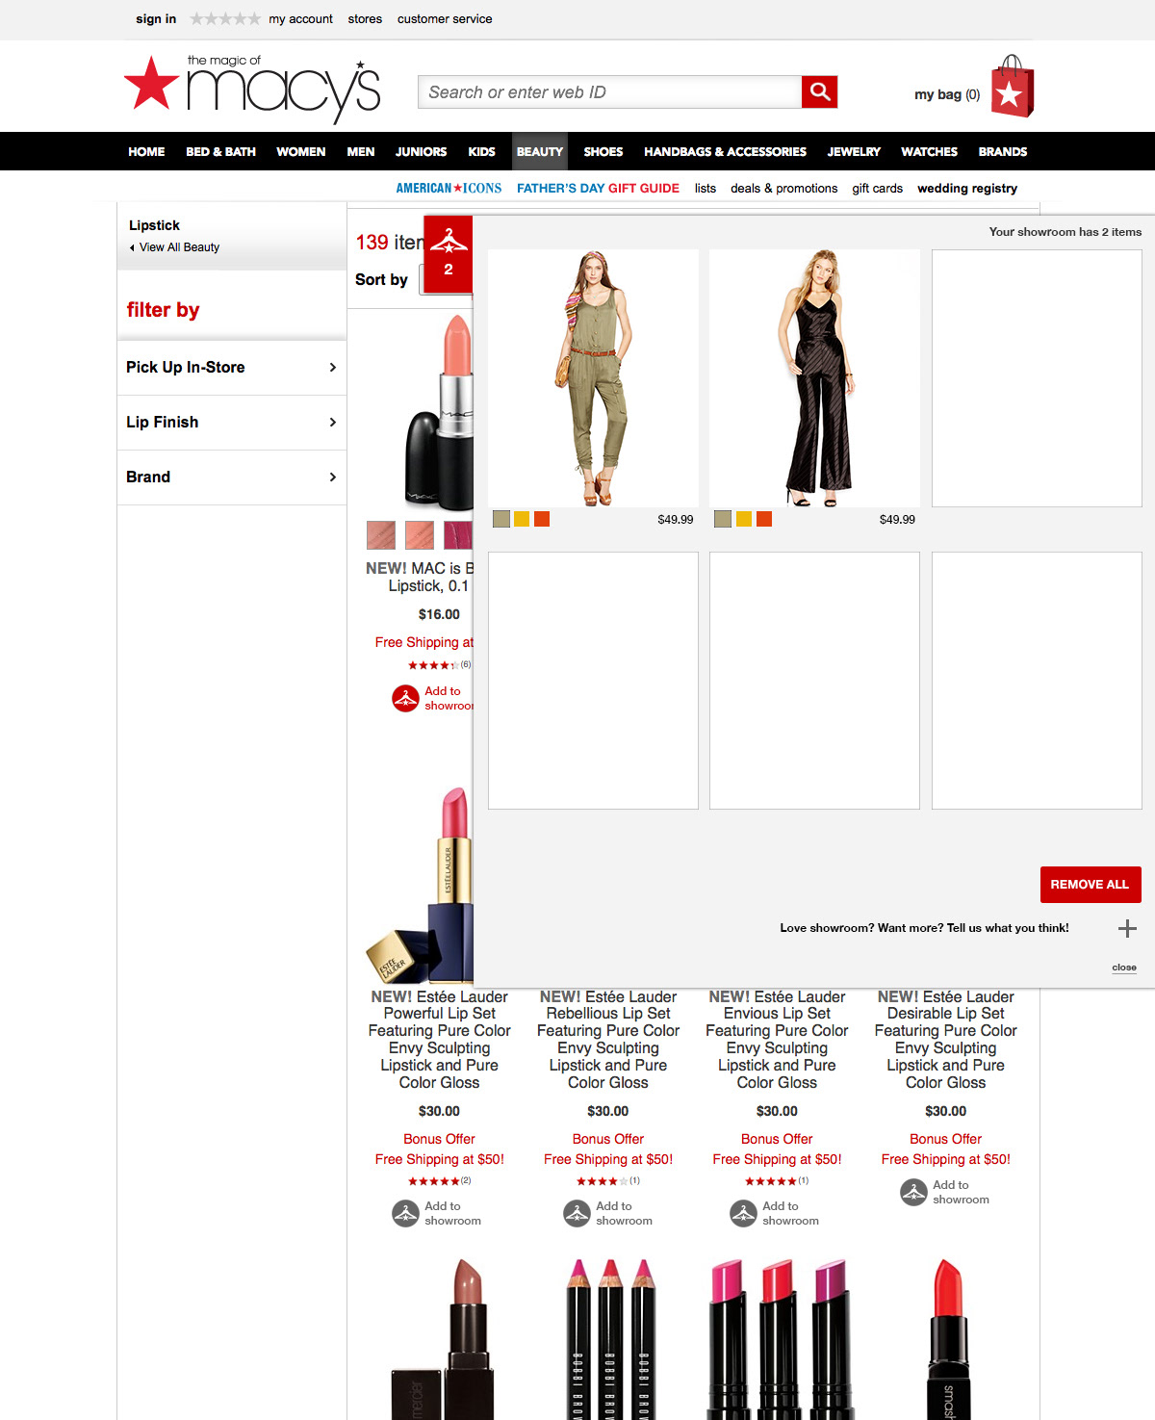Open American Icons promotion link
This screenshot has height=1420, width=1155.
[x=449, y=188]
